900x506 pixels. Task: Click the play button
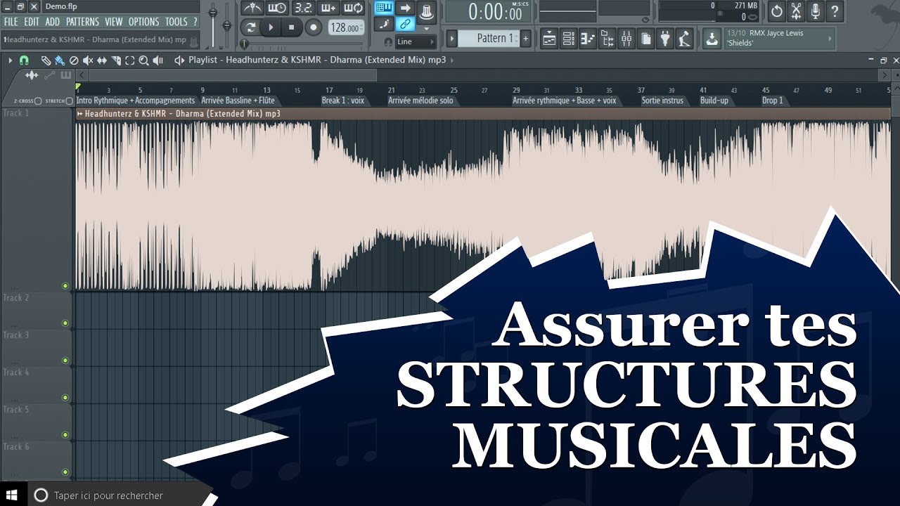270,27
